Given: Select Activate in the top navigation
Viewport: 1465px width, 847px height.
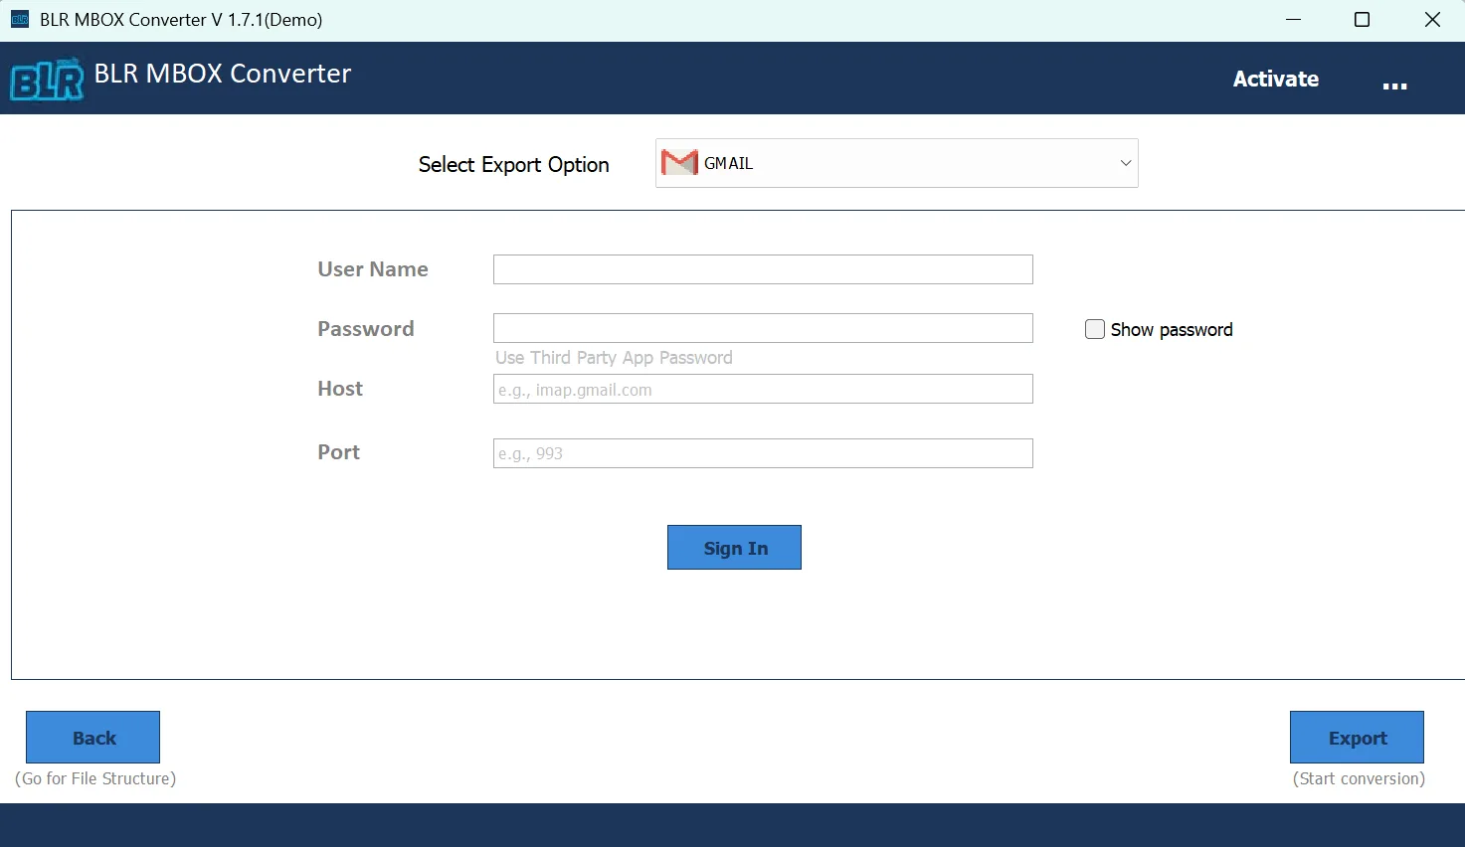Looking at the screenshot, I should 1276,79.
